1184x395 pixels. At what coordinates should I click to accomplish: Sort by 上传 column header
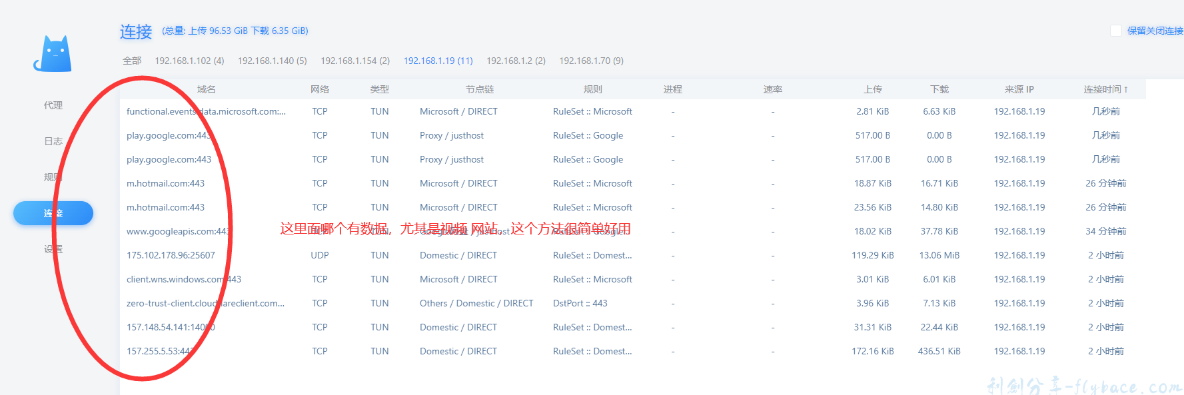click(872, 89)
